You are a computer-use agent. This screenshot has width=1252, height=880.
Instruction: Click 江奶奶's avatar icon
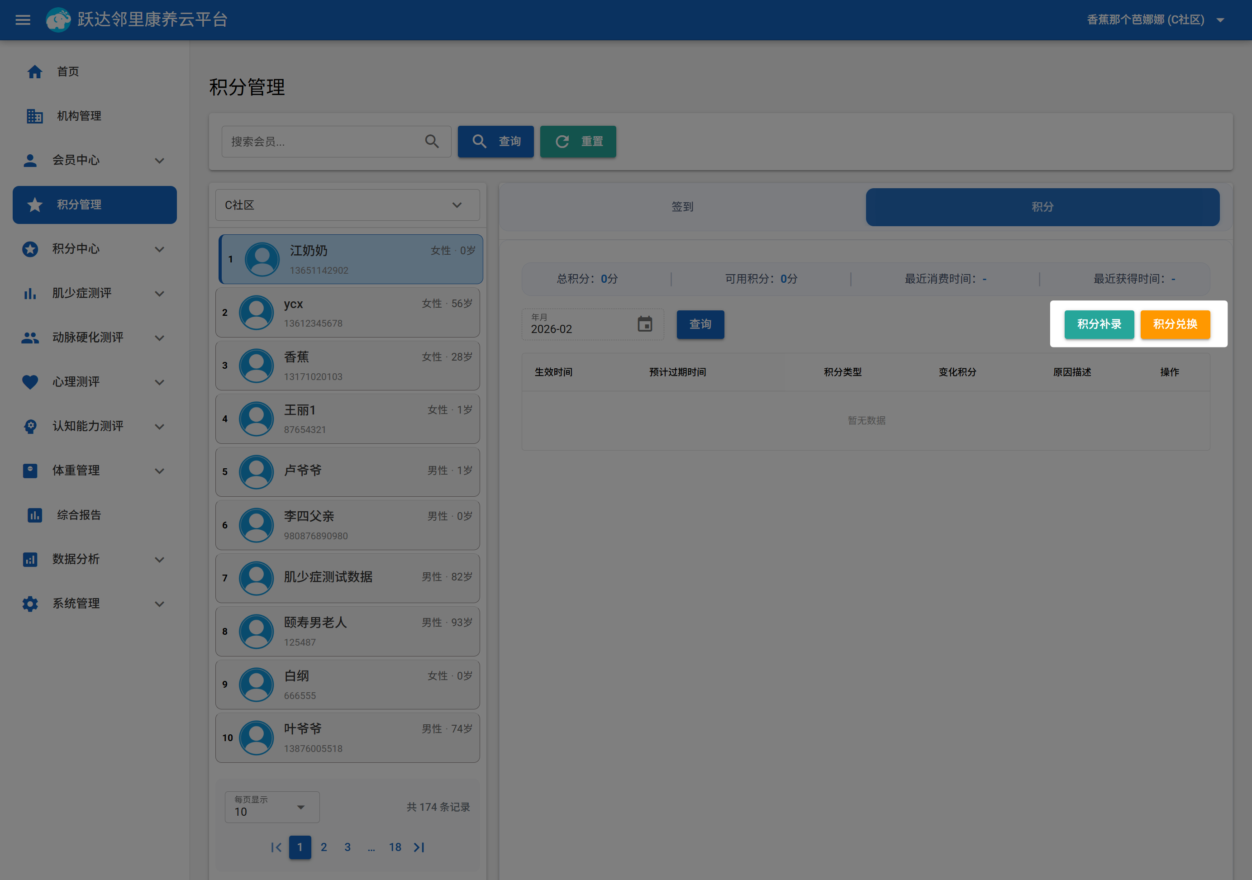click(262, 260)
